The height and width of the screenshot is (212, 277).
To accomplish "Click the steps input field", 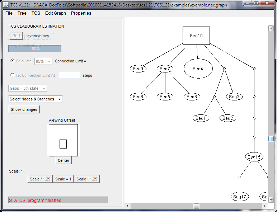I will pos(69,75).
